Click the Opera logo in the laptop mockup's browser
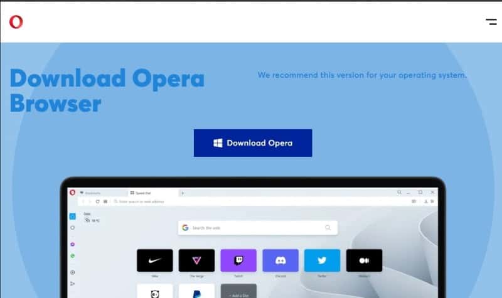 73,193
